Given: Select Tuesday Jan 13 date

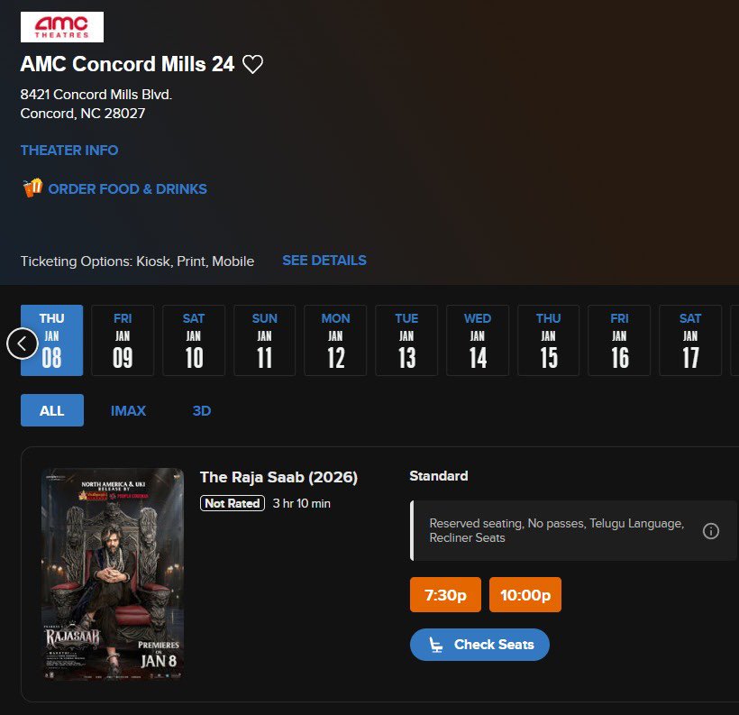Looking at the screenshot, I should (406, 340).
